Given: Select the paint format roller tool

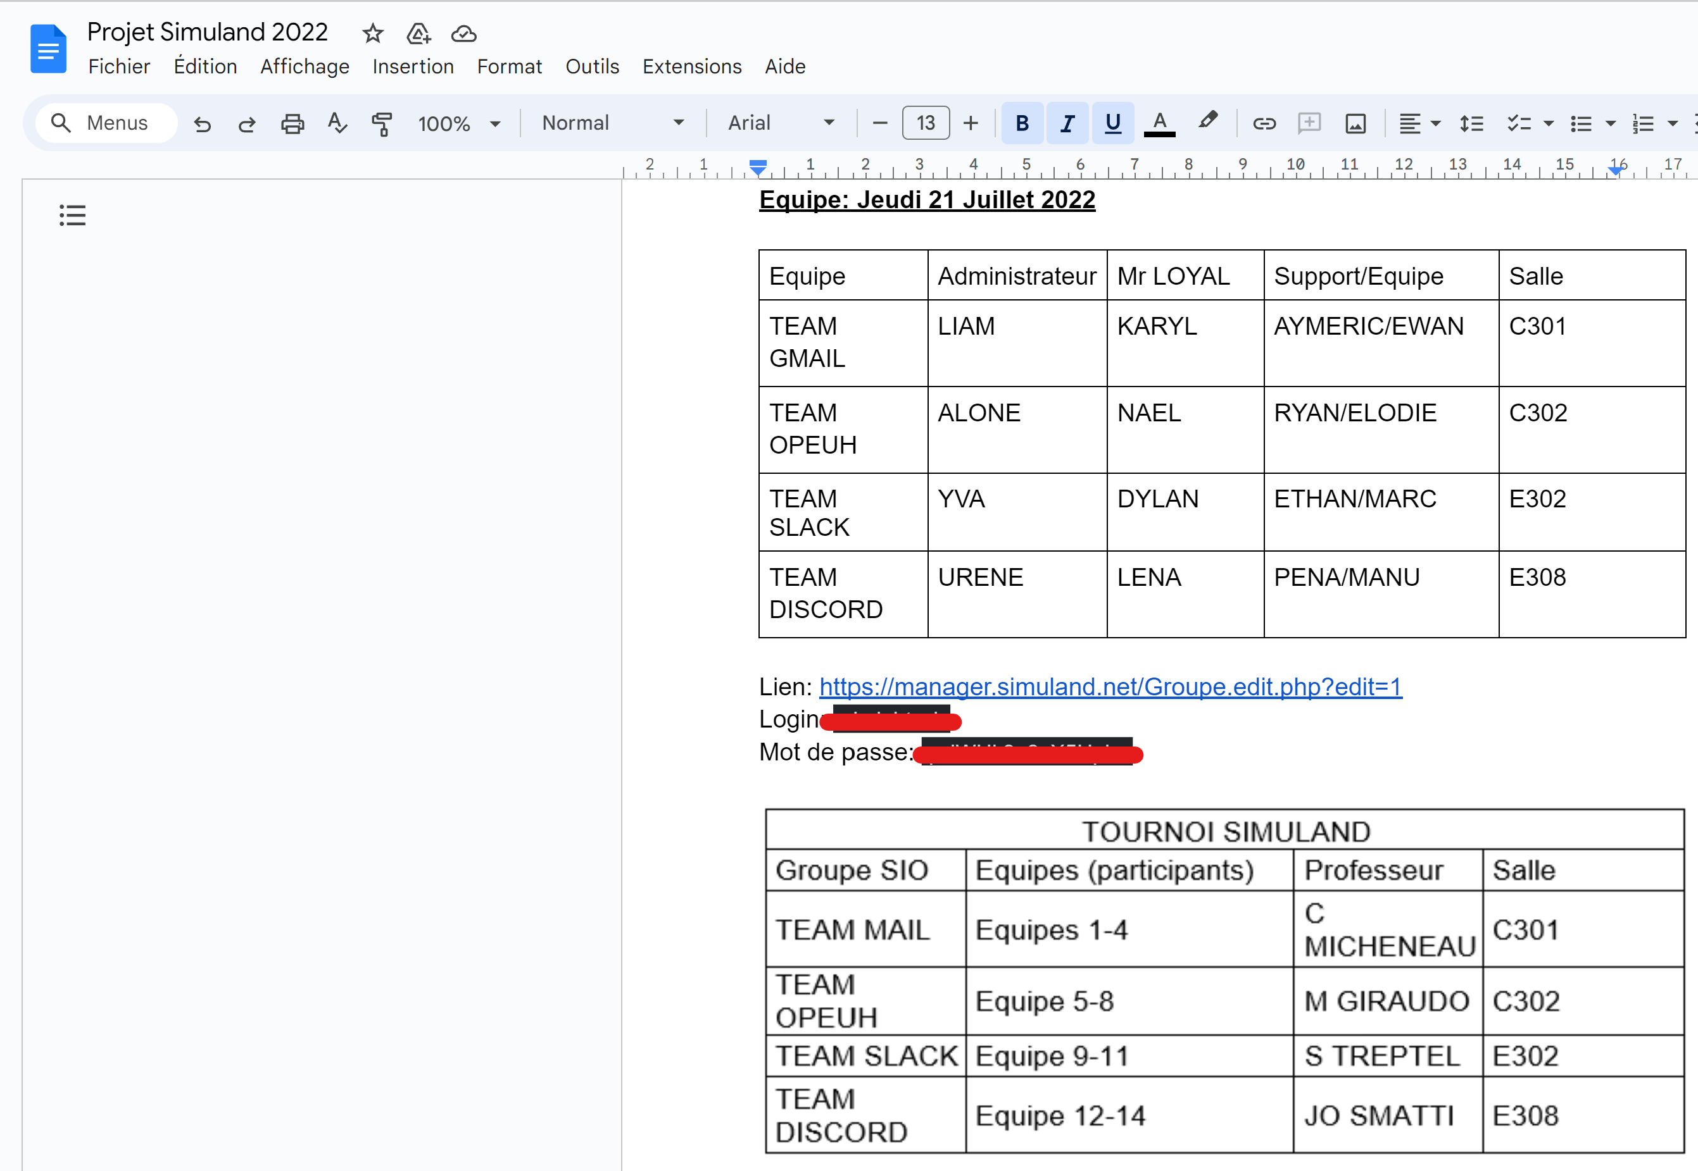Looking at the screenshot, I should (x=382, y=123).
